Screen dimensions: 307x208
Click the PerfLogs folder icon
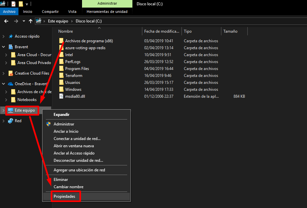point(61,62)
